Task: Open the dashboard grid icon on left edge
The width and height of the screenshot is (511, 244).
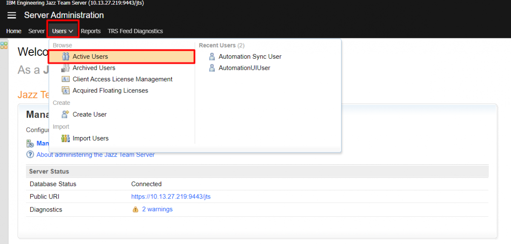Action: click(4, 45)
